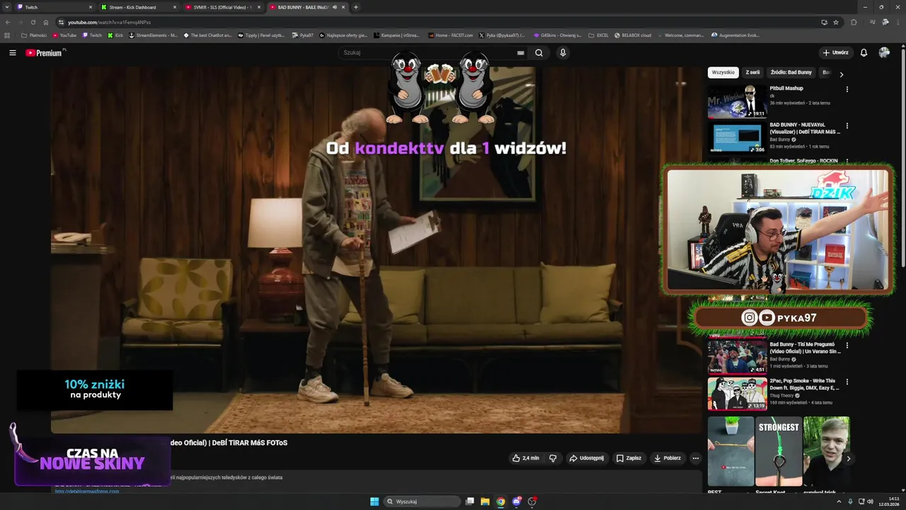
Task: Open Discord from the taskbar
Action: click(x=517, y=501)
